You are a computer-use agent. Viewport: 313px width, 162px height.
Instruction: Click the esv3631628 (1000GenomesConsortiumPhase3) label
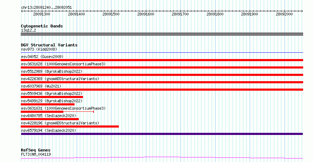pyautogui.click(x=63, y=64)
